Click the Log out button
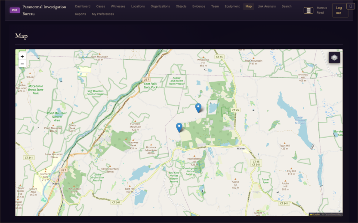Image resolution: width=358 pixels, height=223 pixels. coord(340,10)
